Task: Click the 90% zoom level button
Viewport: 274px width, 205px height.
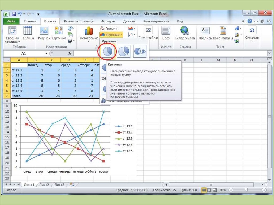Action: 223,190
